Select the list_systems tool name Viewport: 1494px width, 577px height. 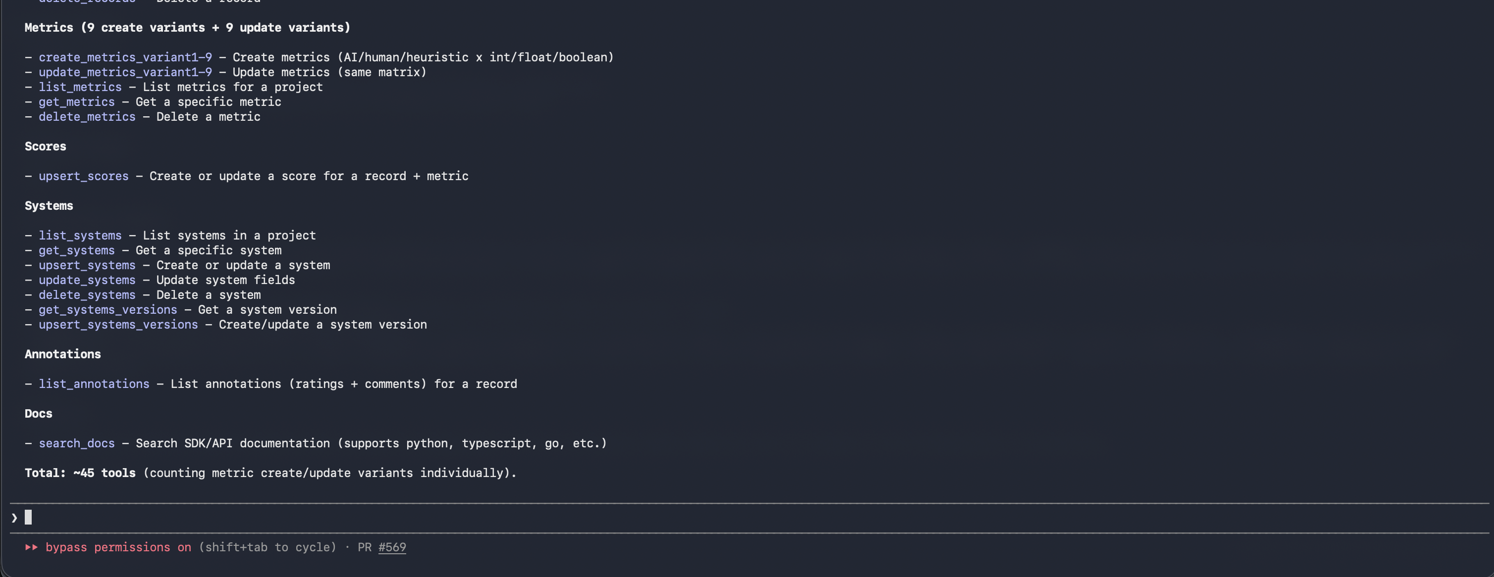tap(80, 236)
